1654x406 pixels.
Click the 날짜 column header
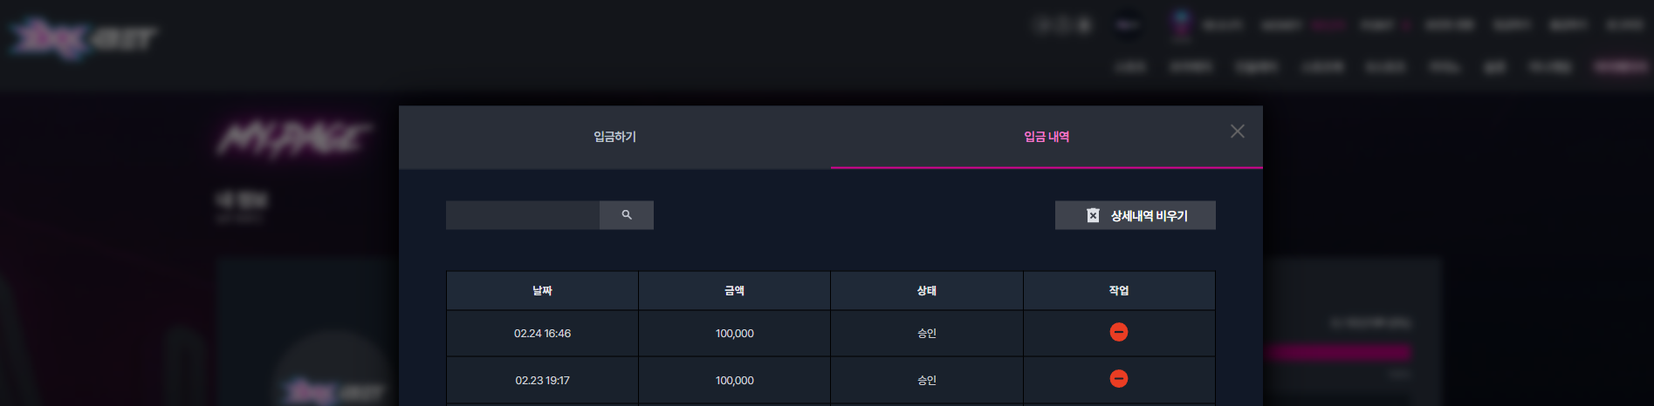[542, 290]
